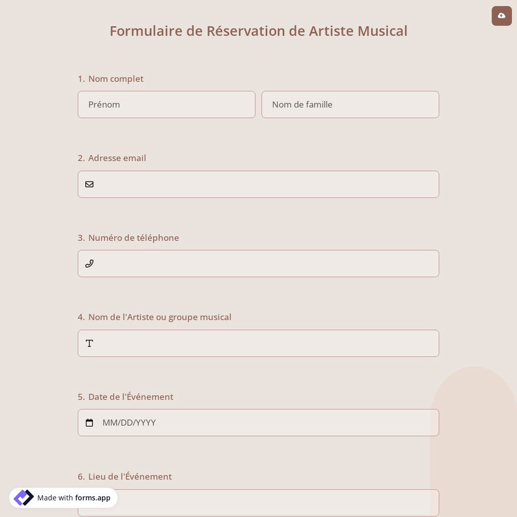Click the cloud upload icon top right
The height and width of the screenshot is (517, 517).
pos(501,16)
